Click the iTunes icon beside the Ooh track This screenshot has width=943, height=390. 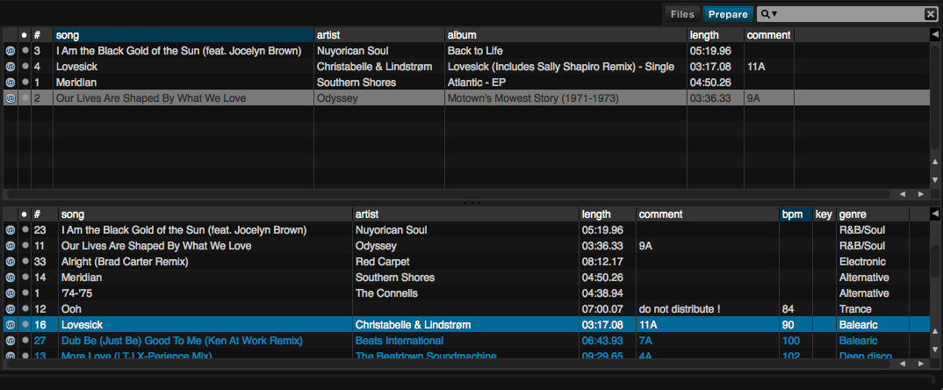tap(10, 309)
